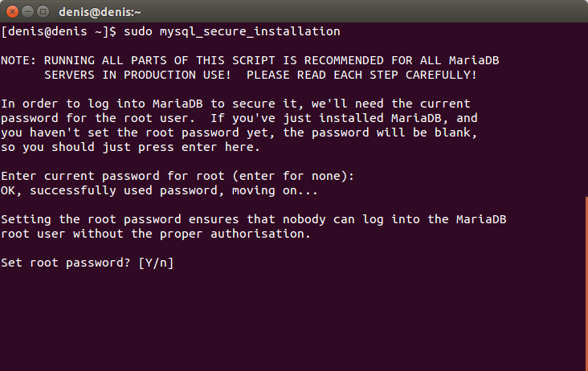Click the [denis@denis ~]$ shell prompt
The image size is (588, 371).
(x=59, y=31)
